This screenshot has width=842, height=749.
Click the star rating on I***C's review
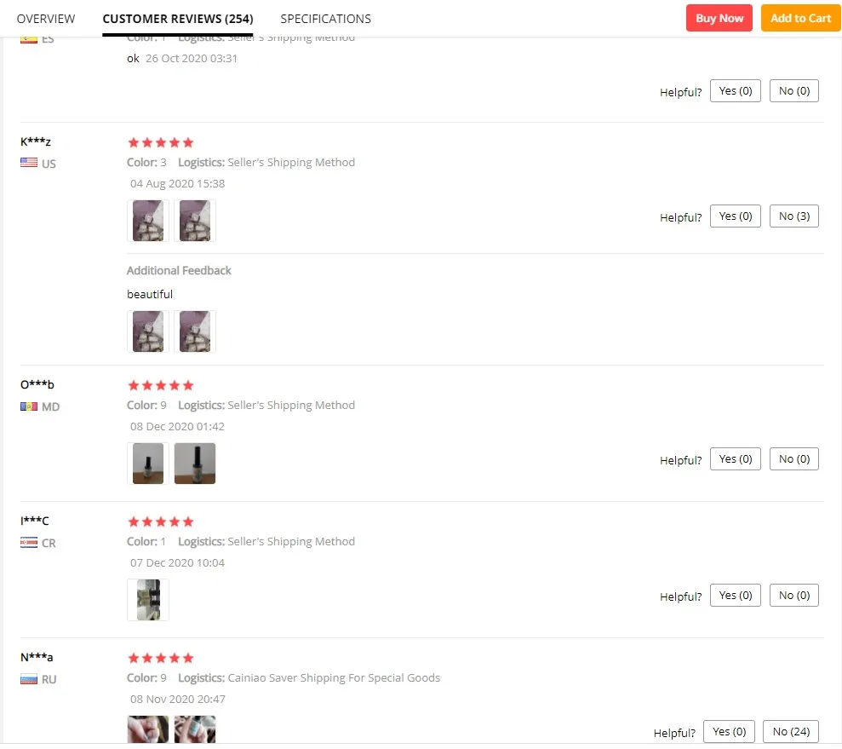(x=160, y=521)
